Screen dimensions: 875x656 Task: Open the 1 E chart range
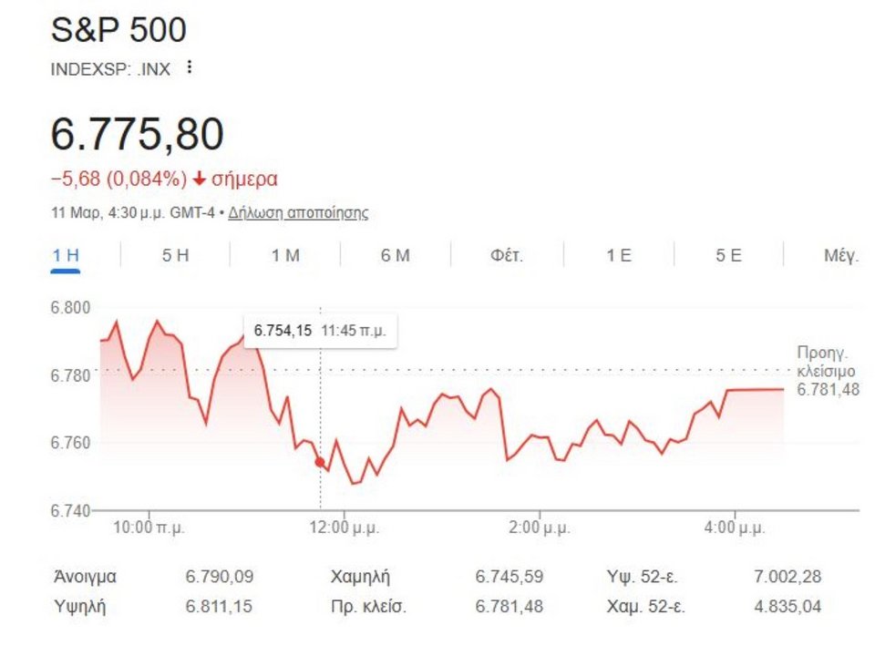pyautogui.click(x=619, y=256)
